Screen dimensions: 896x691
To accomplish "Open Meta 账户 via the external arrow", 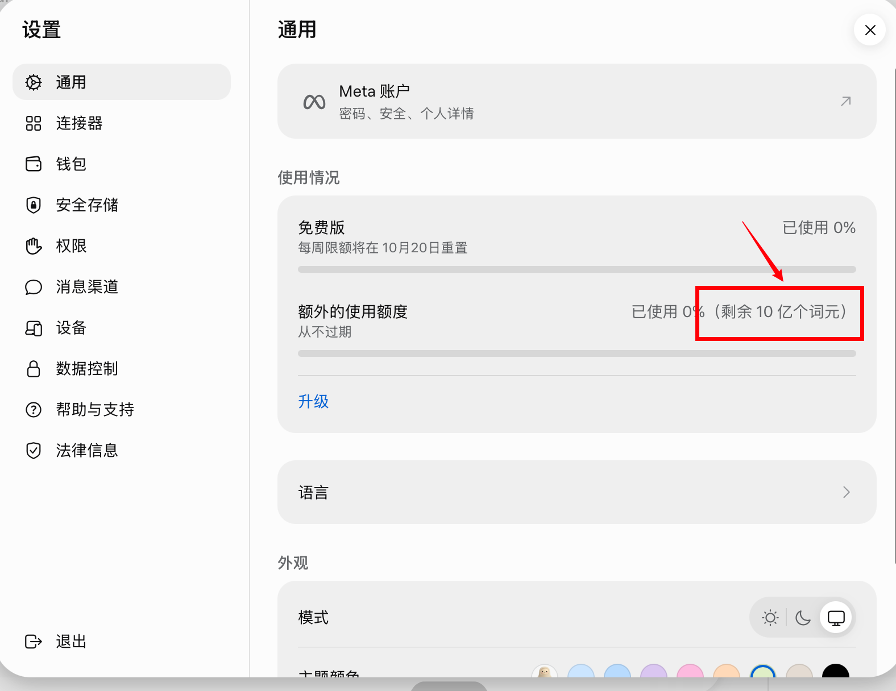I will pos(846,101).
